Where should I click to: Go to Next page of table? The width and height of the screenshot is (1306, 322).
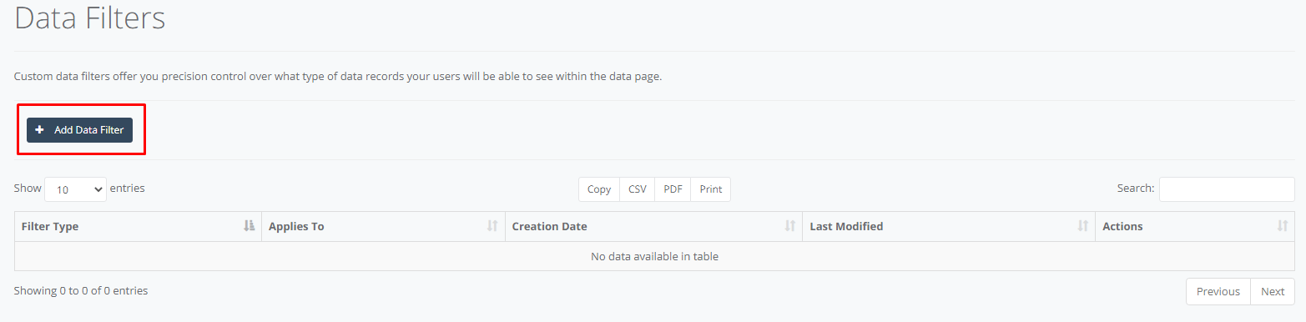point(1273,292)
